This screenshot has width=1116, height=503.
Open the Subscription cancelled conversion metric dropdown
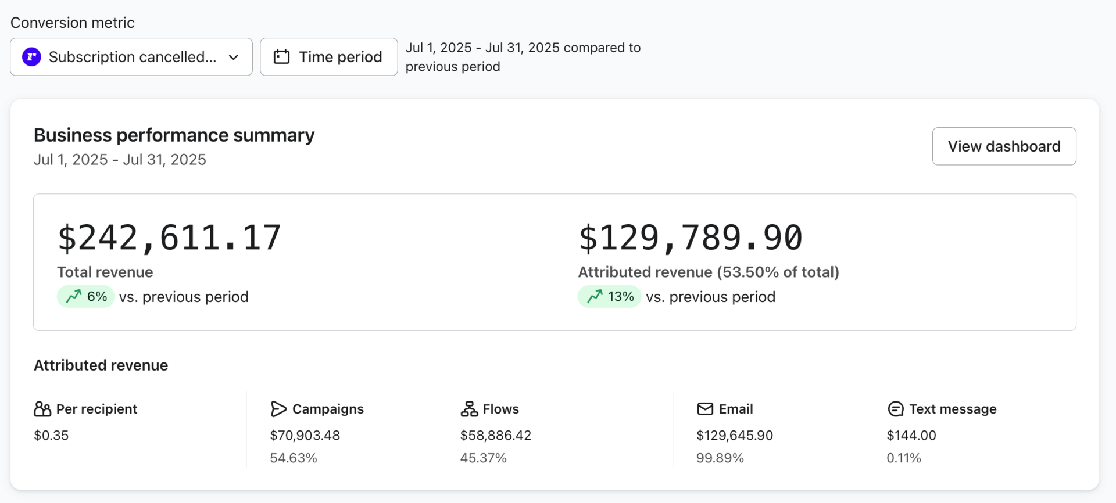(132, 57)
